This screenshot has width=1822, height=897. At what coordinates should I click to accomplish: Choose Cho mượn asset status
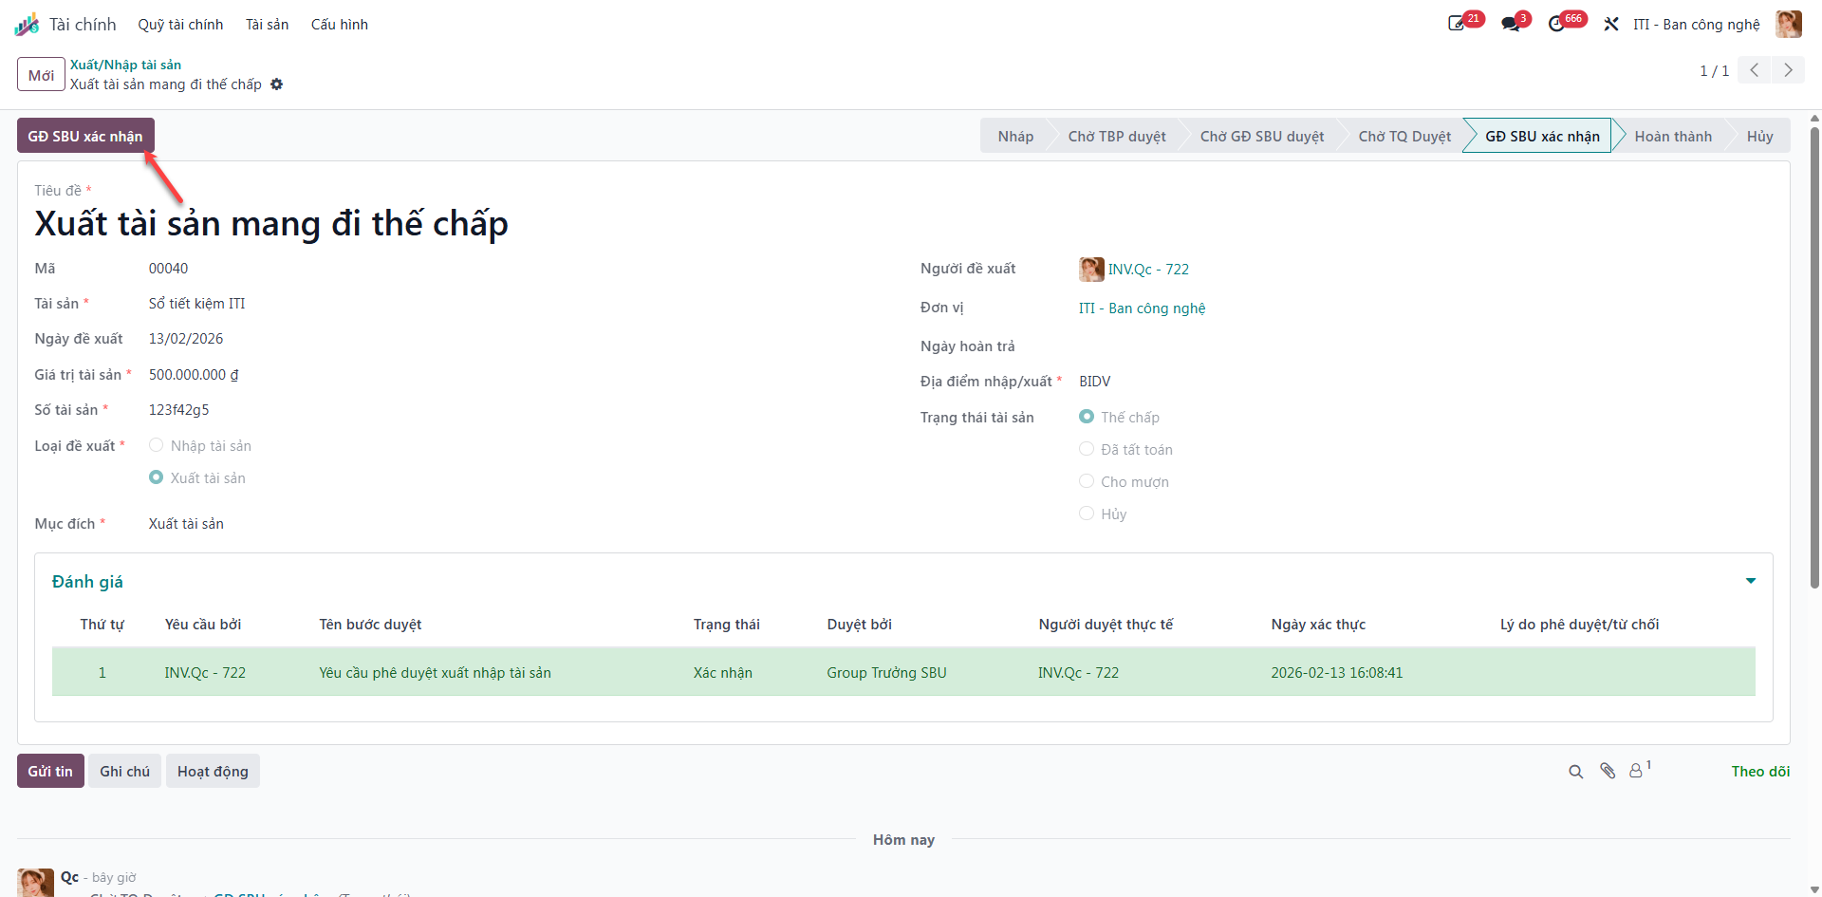1087,481
